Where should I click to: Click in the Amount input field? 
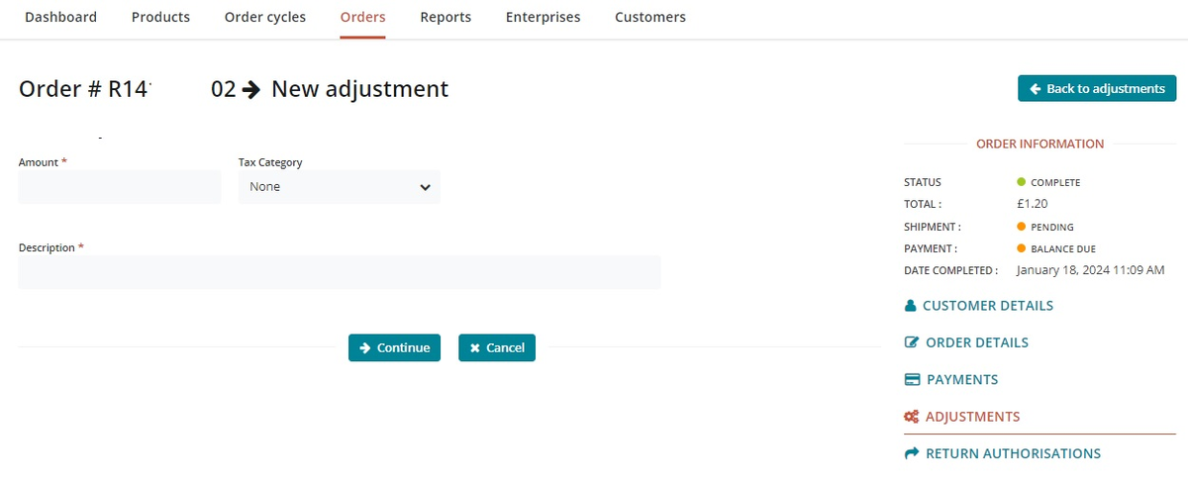pyautogui.click(x=120, y=187)
